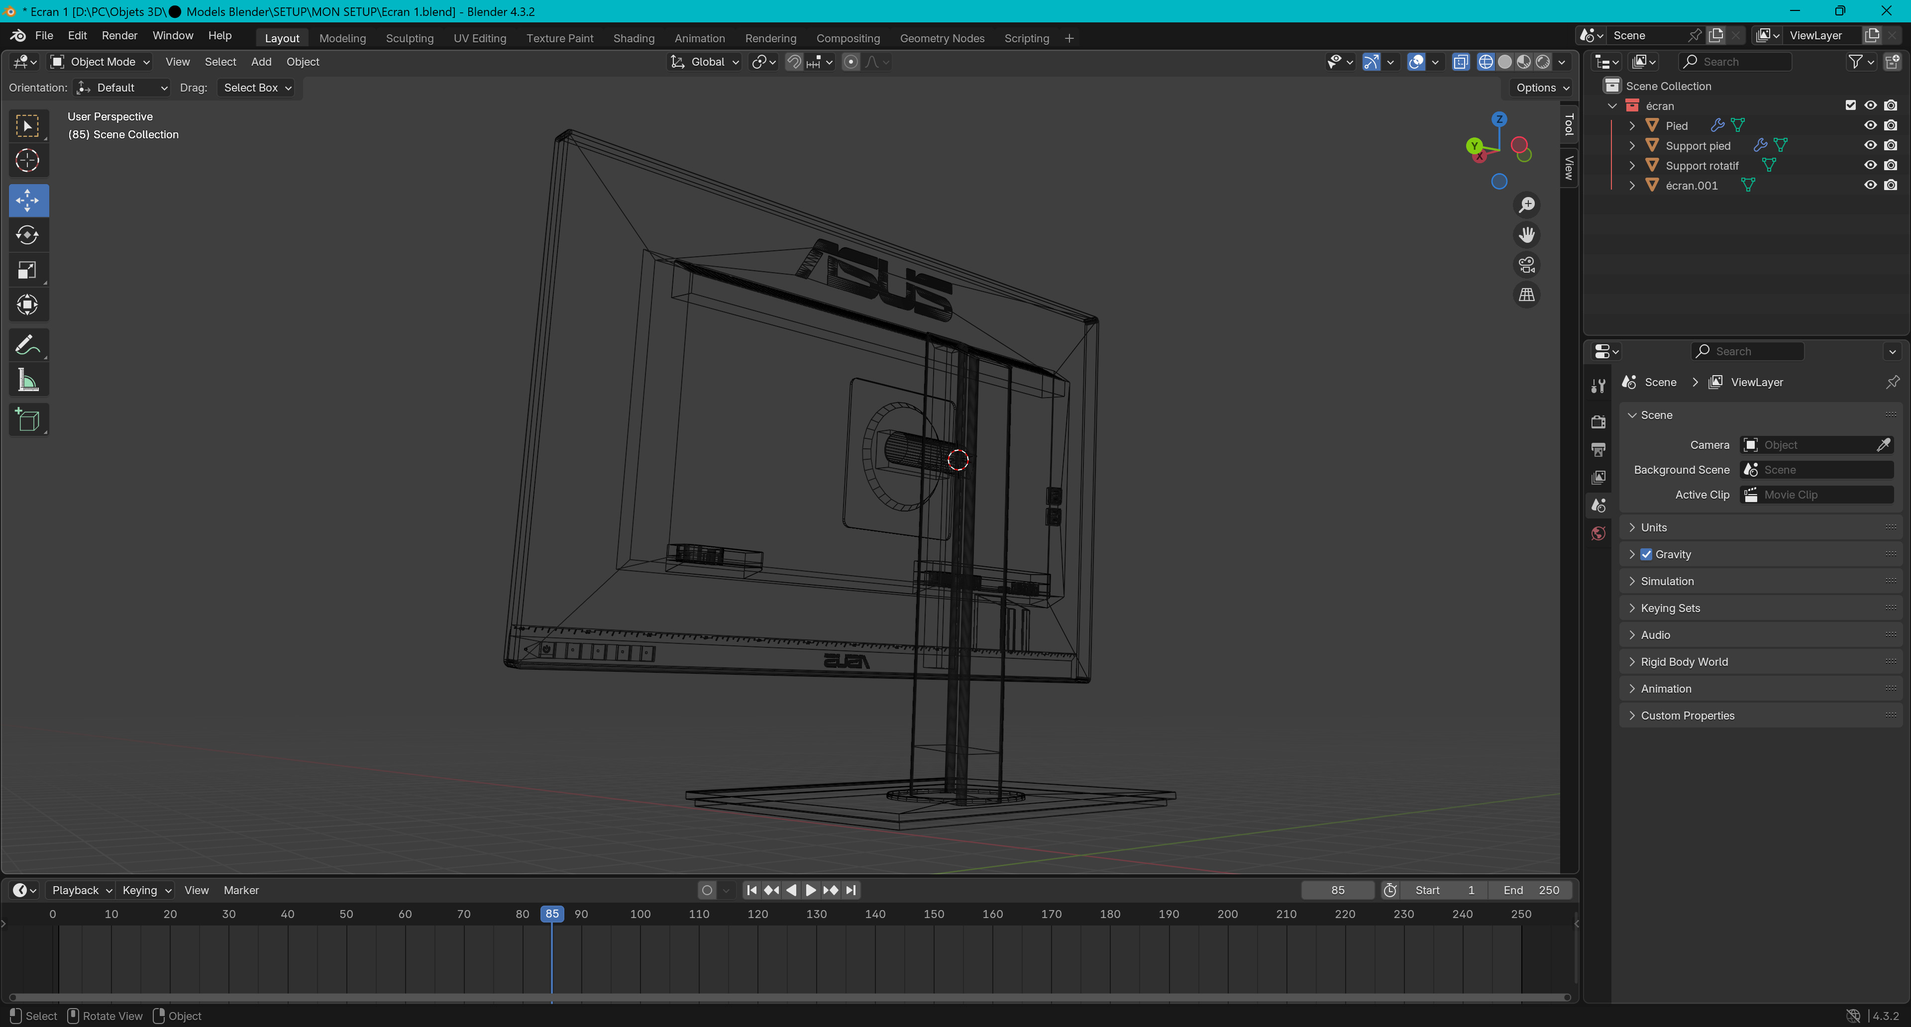Viewport: 1911px width, 1027px height.
Task: Open the viewport Add menu
Action: [261, 62]
